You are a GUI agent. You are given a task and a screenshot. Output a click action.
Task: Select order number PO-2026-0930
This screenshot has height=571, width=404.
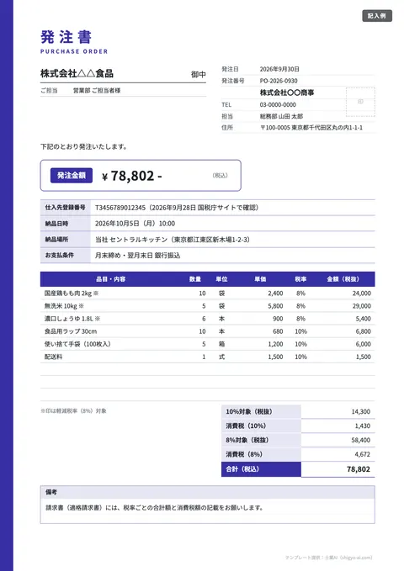[279, 81]
